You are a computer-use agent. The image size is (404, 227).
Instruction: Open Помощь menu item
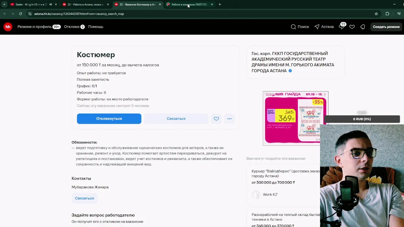96,27
